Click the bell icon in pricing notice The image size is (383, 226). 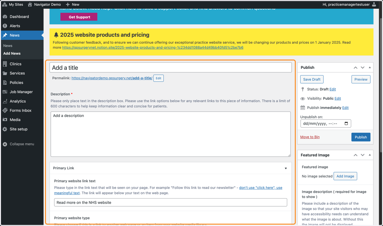tap(56, 35)
